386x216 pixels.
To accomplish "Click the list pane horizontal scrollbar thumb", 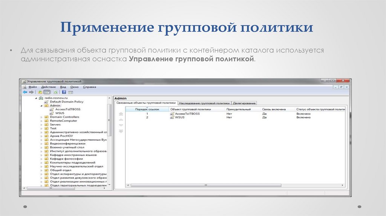I will (x=206, y=185).
